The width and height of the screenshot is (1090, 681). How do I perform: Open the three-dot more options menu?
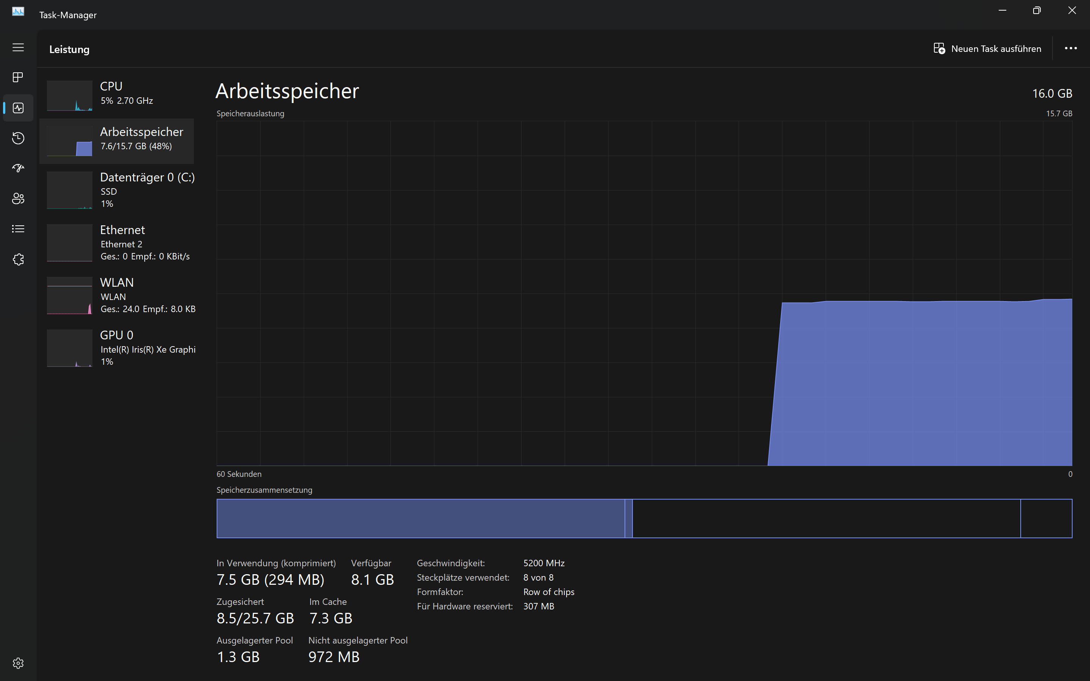(x=1070, y=48)
